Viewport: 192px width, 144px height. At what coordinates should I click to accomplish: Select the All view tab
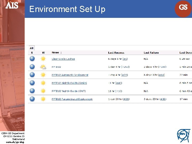coord(31,48)
